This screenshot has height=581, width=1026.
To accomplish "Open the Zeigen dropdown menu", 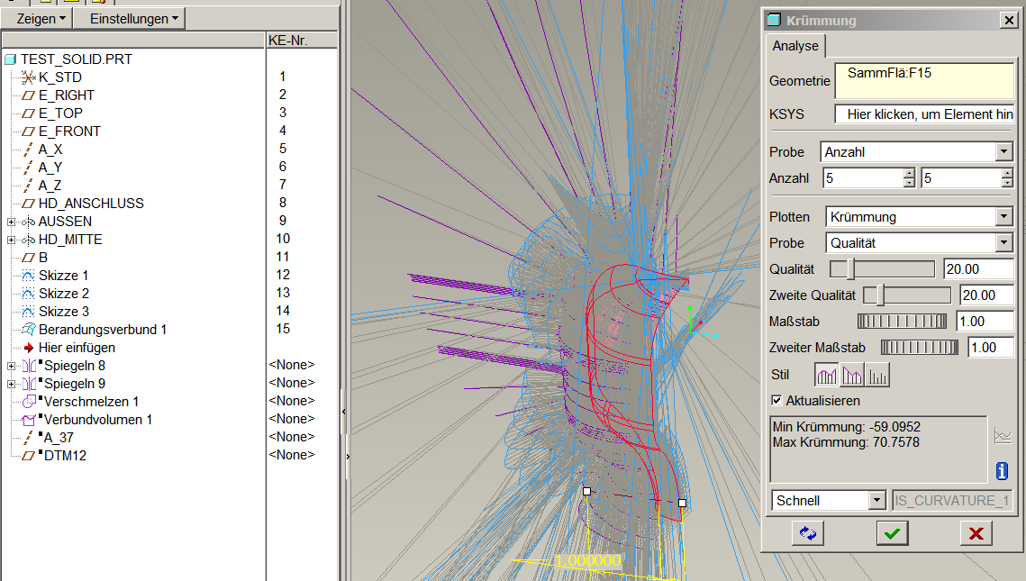I will 37,18.
